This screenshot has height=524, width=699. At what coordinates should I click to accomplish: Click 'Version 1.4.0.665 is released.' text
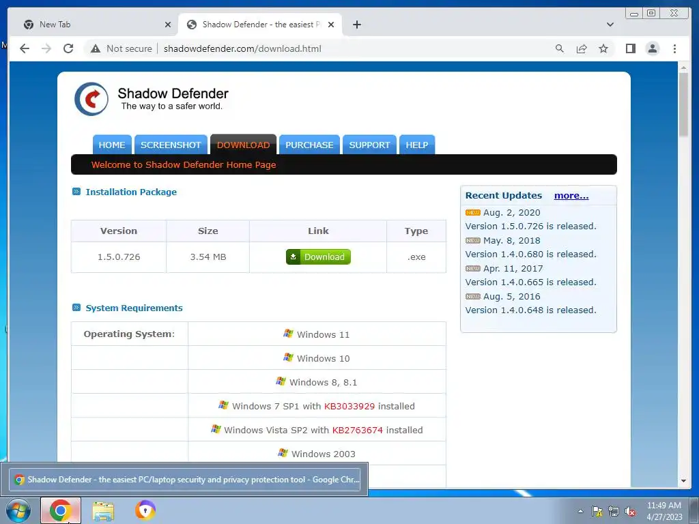(x=530, y=282)
